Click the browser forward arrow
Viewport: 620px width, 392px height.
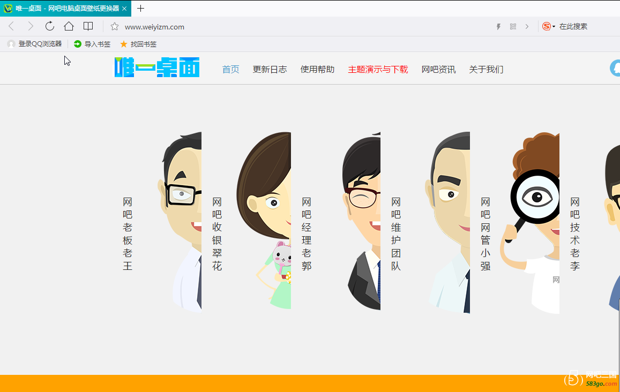tap(31, 26)
